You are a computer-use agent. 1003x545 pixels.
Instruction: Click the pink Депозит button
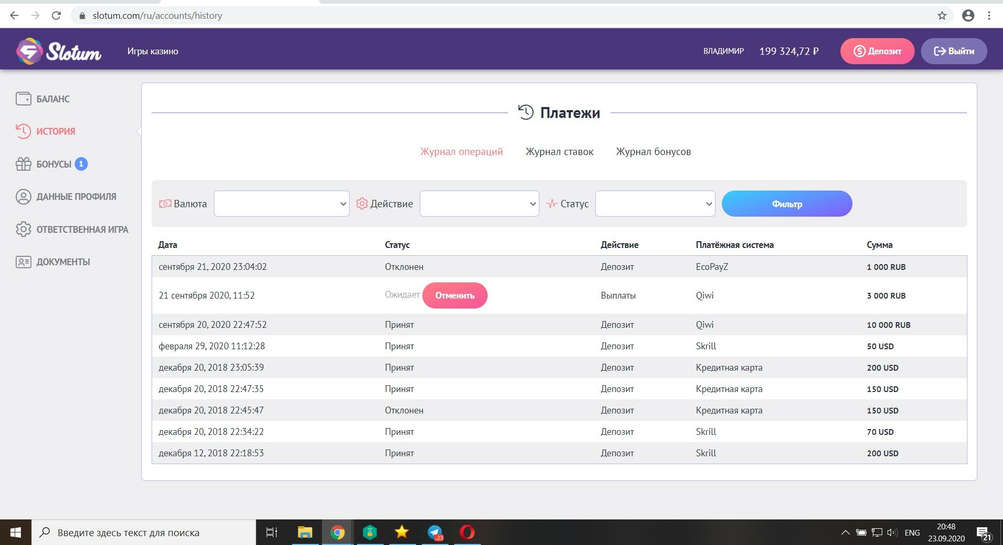pos(877,51)
